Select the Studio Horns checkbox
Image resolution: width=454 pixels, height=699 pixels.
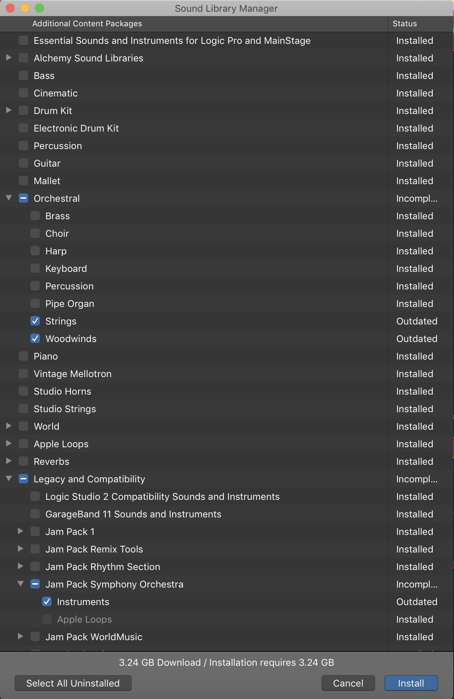23,391
